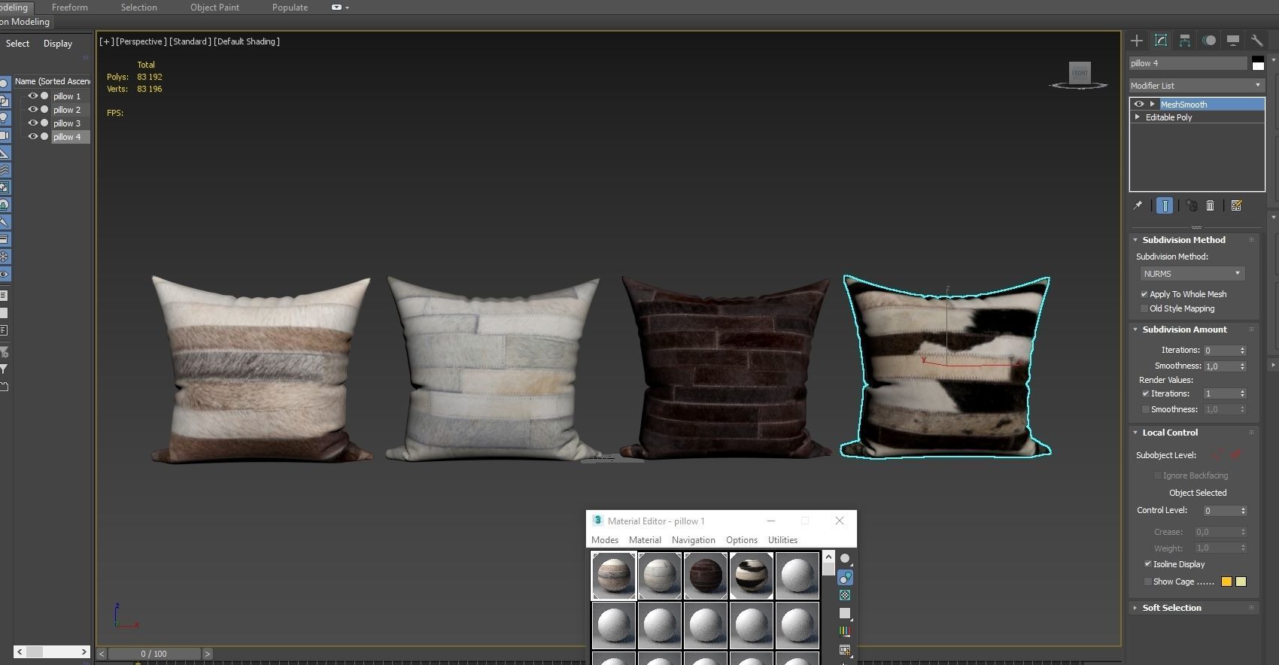Click the [Default Shading] viewport label
Image resolution: width=1279 pixels, height=665 pixels.
click(x=247, y=41)
